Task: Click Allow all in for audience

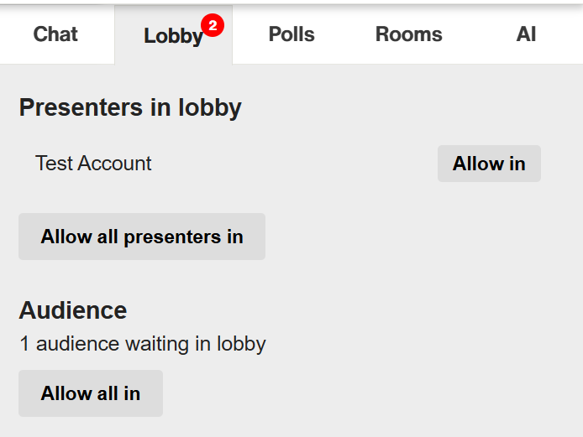Action: (x=91, y=393)
